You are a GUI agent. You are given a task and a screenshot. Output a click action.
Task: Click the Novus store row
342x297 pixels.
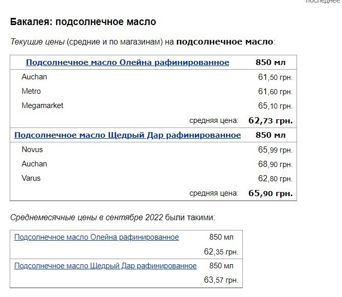32,150
